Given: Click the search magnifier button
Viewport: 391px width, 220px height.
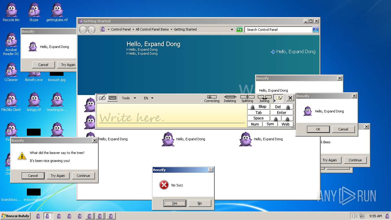Looking at the screenshot, I should coord(316,30).
